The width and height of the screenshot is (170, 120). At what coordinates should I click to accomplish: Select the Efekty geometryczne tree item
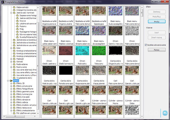(25, 91)
